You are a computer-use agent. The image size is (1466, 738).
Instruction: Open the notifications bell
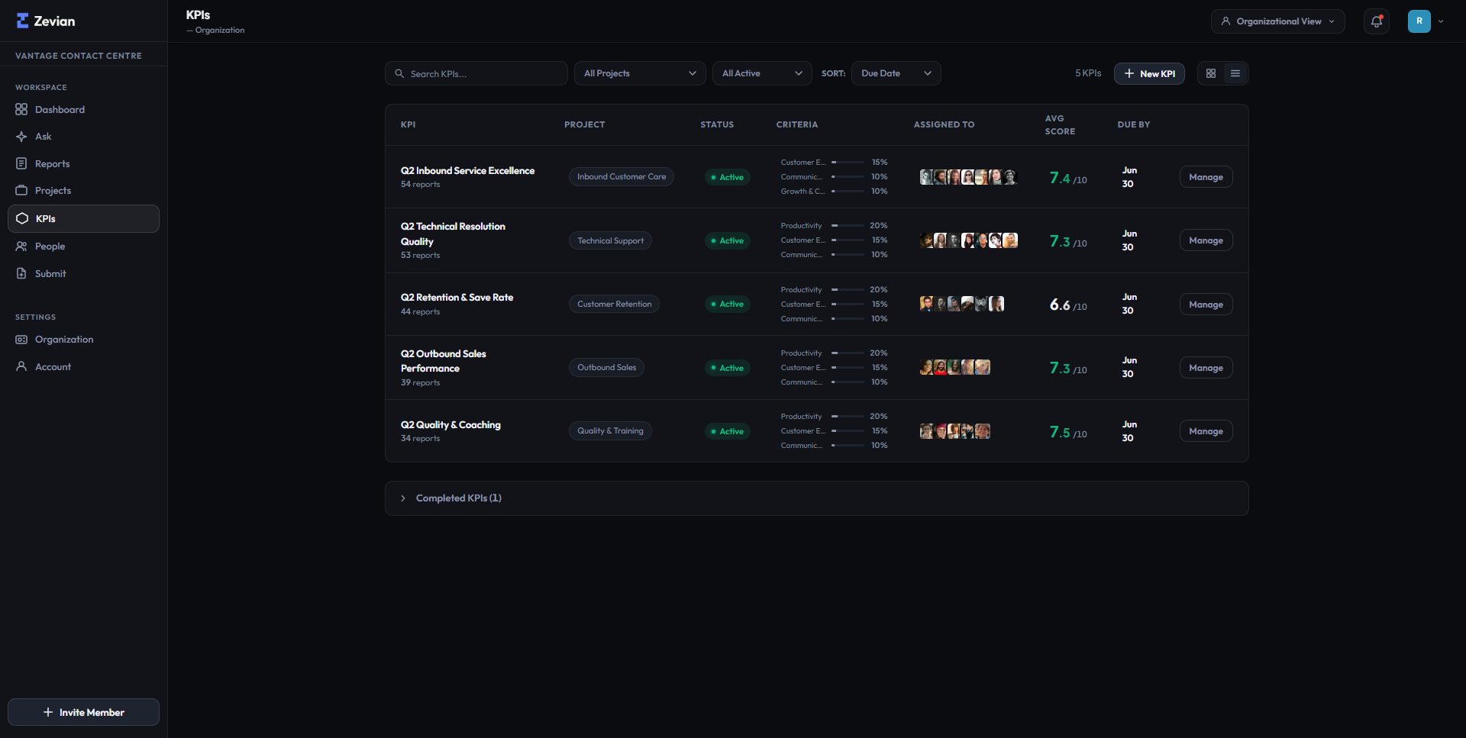[1377, 21]
